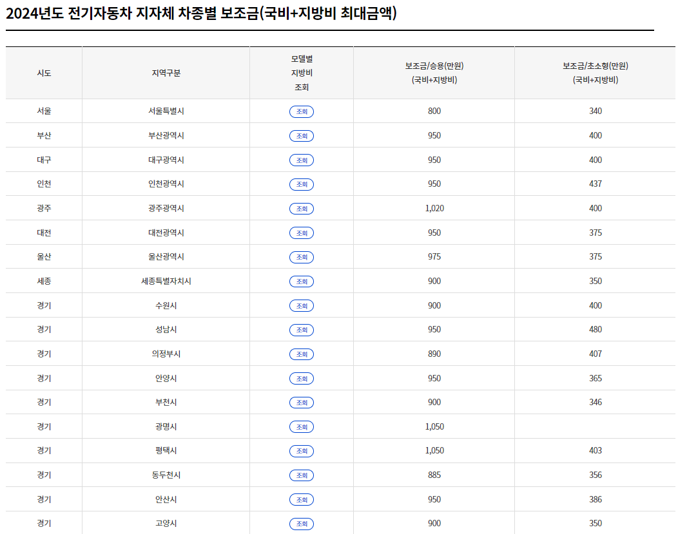Click 조회 button for 고양시

(301, 524)
